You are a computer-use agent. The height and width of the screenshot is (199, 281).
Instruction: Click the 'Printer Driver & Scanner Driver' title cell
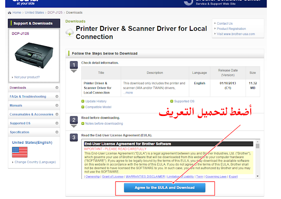101,88
